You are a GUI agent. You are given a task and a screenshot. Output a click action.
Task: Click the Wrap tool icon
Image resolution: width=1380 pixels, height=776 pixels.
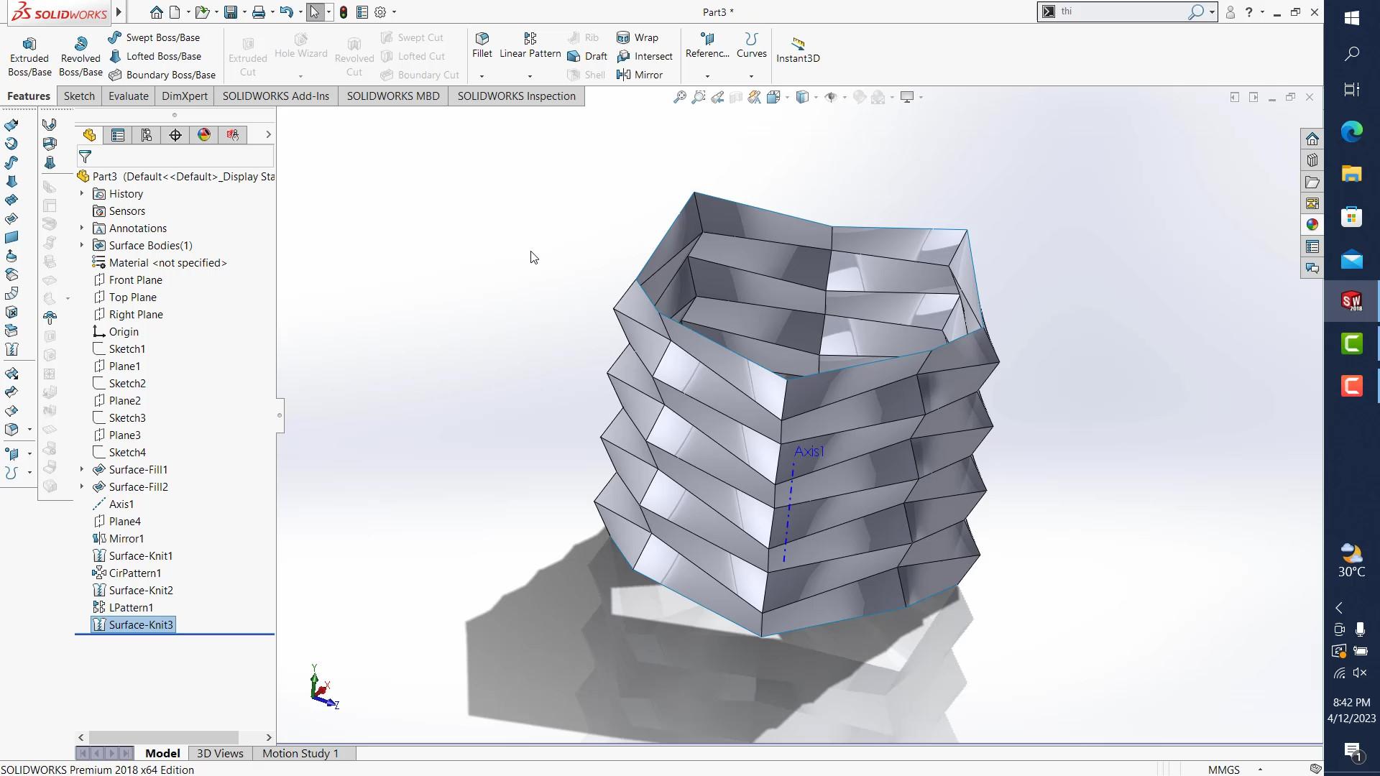point(623,37)
